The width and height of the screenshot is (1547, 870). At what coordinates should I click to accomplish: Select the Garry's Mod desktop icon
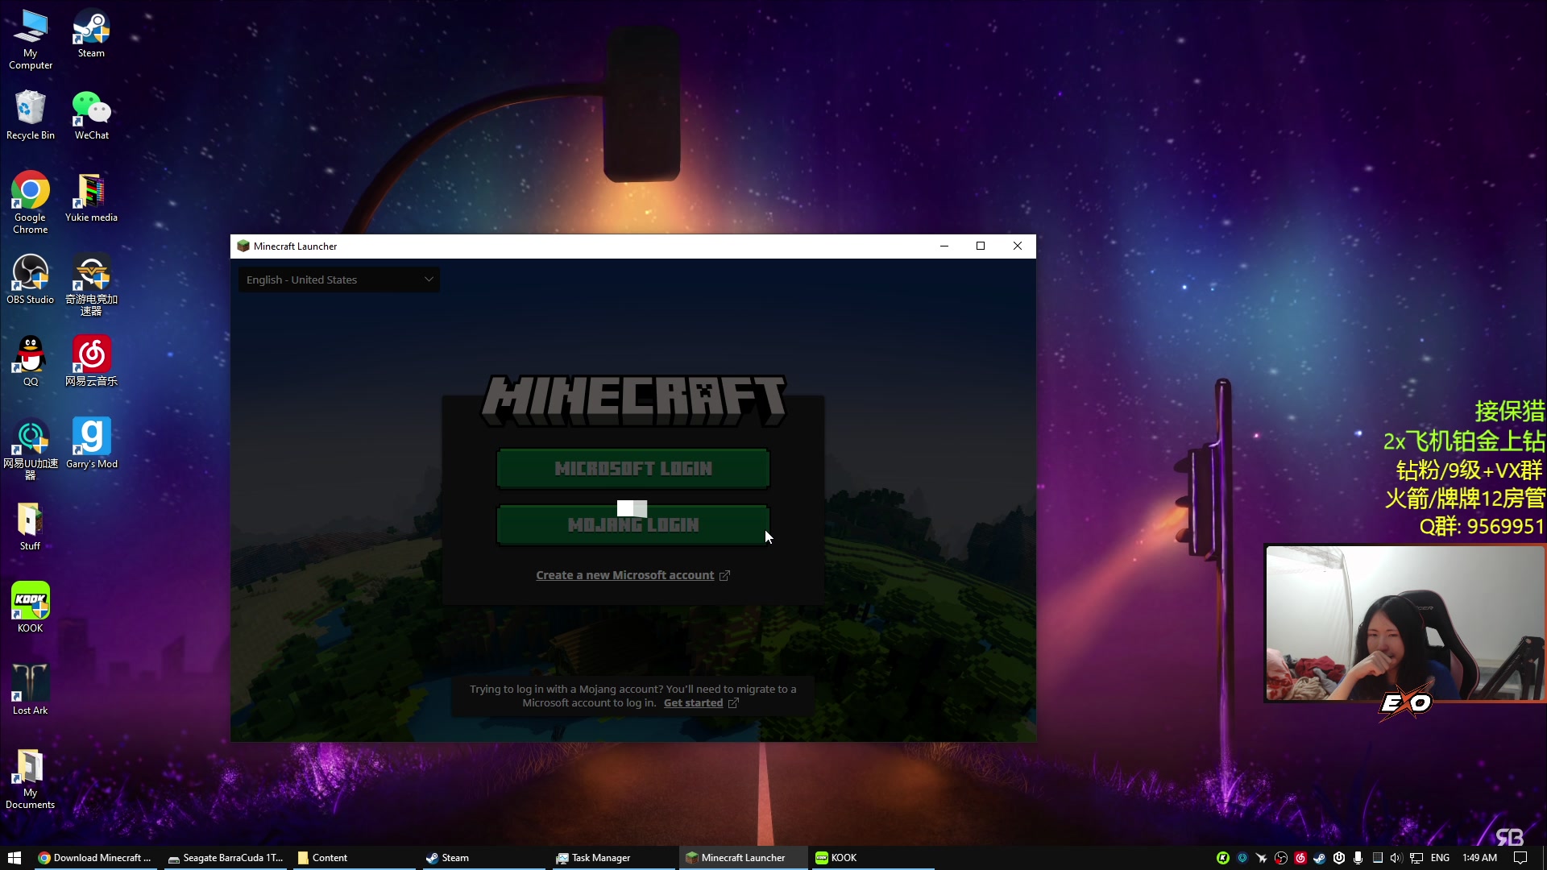pyautogui.click(x=91, y=441)
